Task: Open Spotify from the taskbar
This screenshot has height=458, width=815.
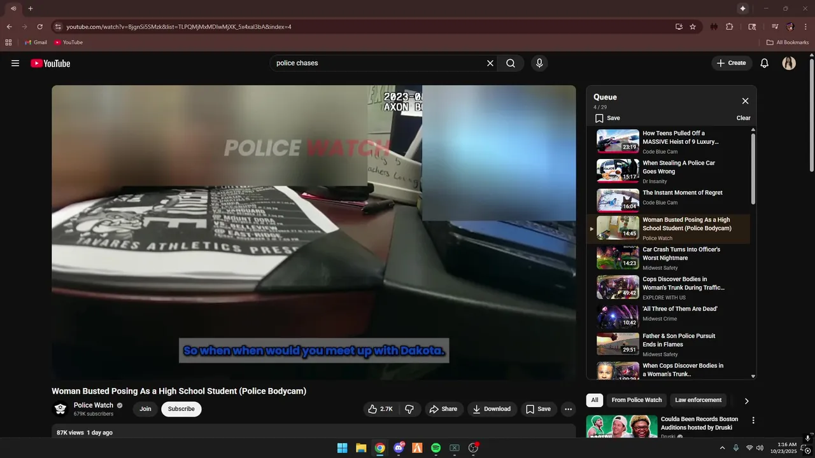Action: 436,448
